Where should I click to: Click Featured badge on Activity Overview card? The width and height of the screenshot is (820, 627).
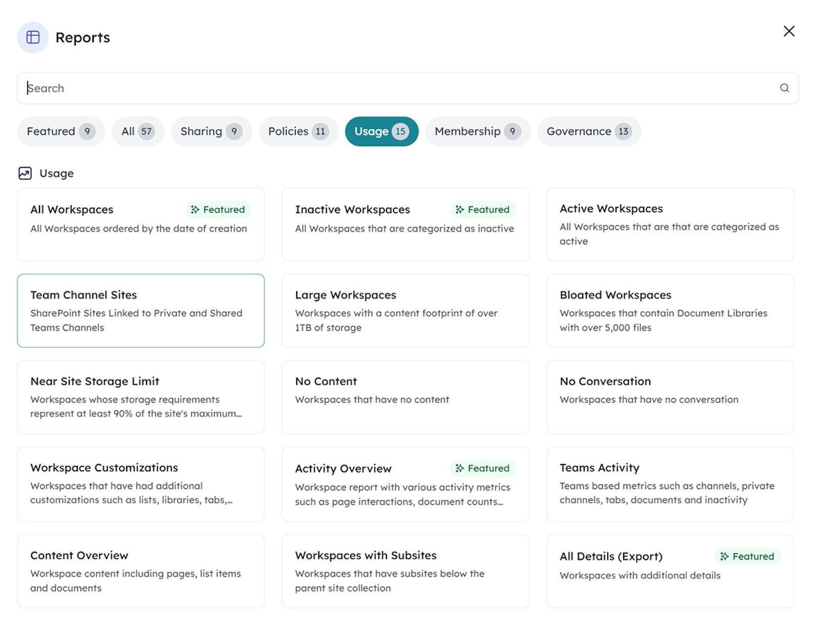tap(482, 468)
